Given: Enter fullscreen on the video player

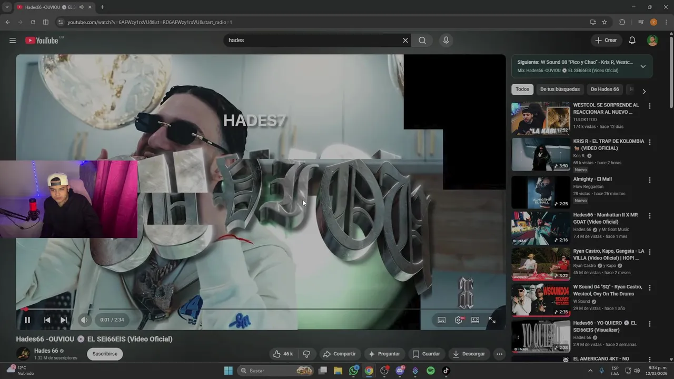Looking at the screenshot, I should click(492, 320).
